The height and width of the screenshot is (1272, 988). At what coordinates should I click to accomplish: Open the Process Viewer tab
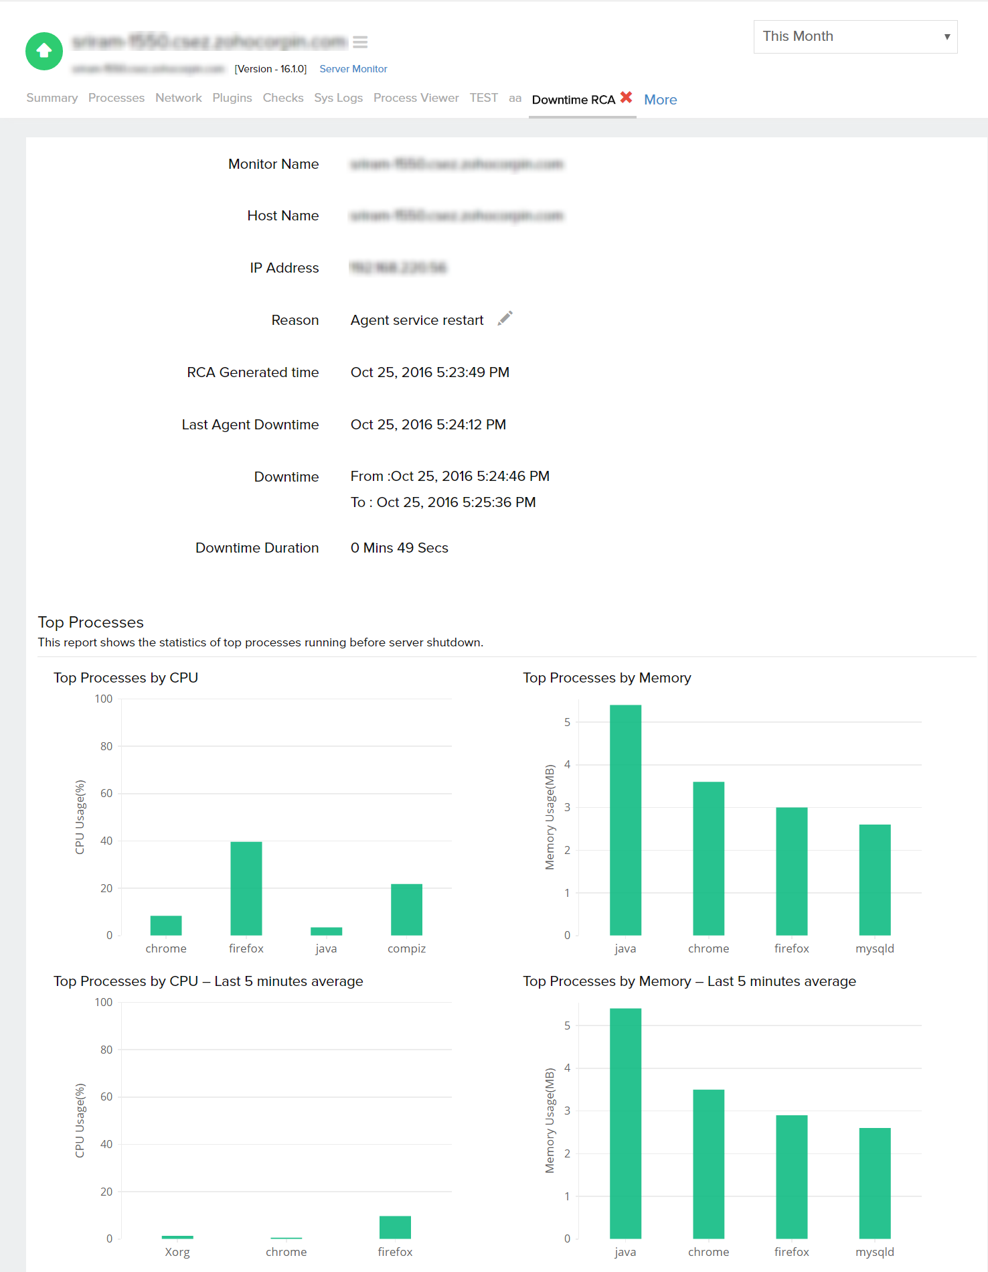point(416,98)
